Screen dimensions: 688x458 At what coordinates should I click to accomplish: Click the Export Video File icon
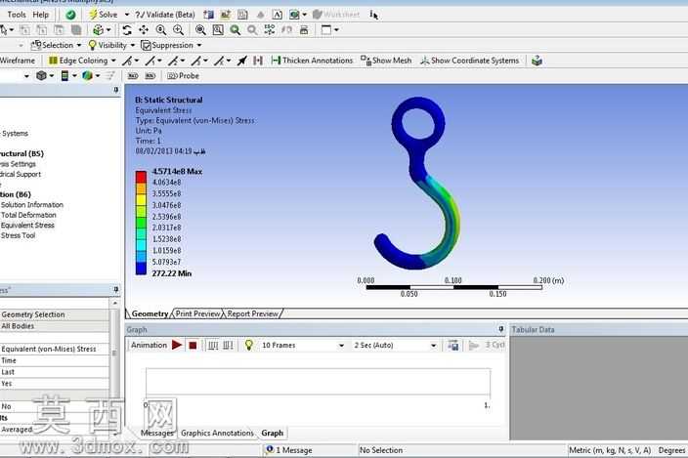coord(453,346)
